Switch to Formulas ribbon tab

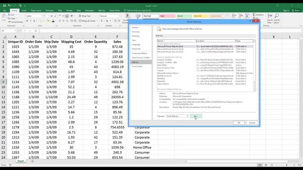(x=49, y=10)
